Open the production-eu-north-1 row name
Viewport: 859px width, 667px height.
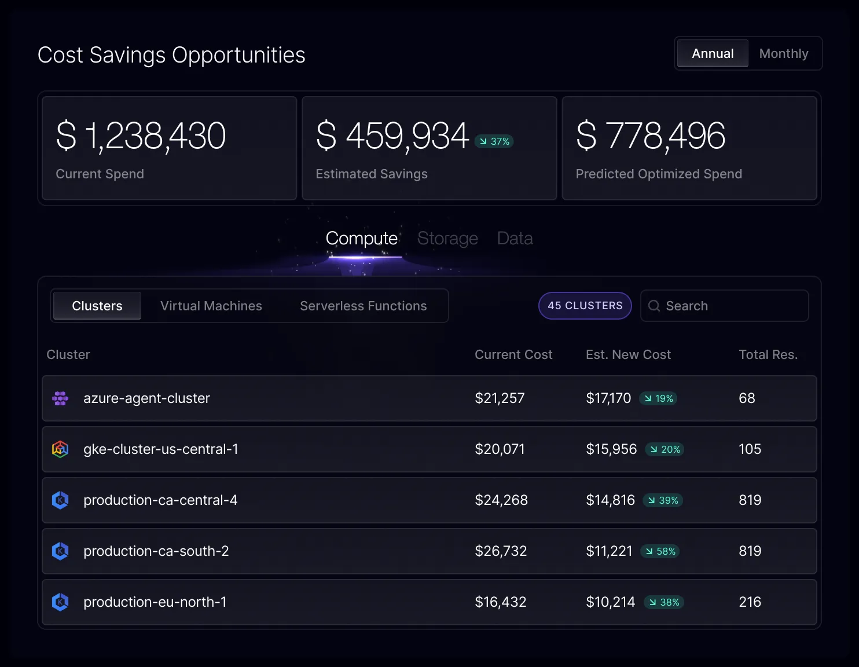[x=155, y=602]
